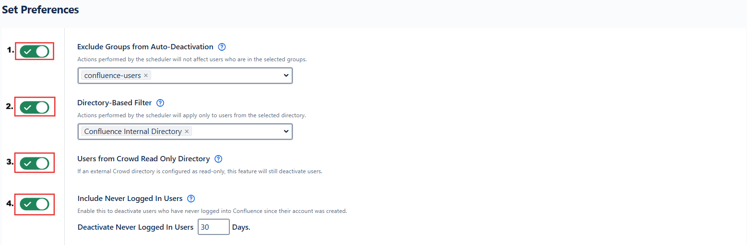Screen dimensions: 747x245
Task: Remove the confluence-users tag with its x
Action: coord(146,76)
